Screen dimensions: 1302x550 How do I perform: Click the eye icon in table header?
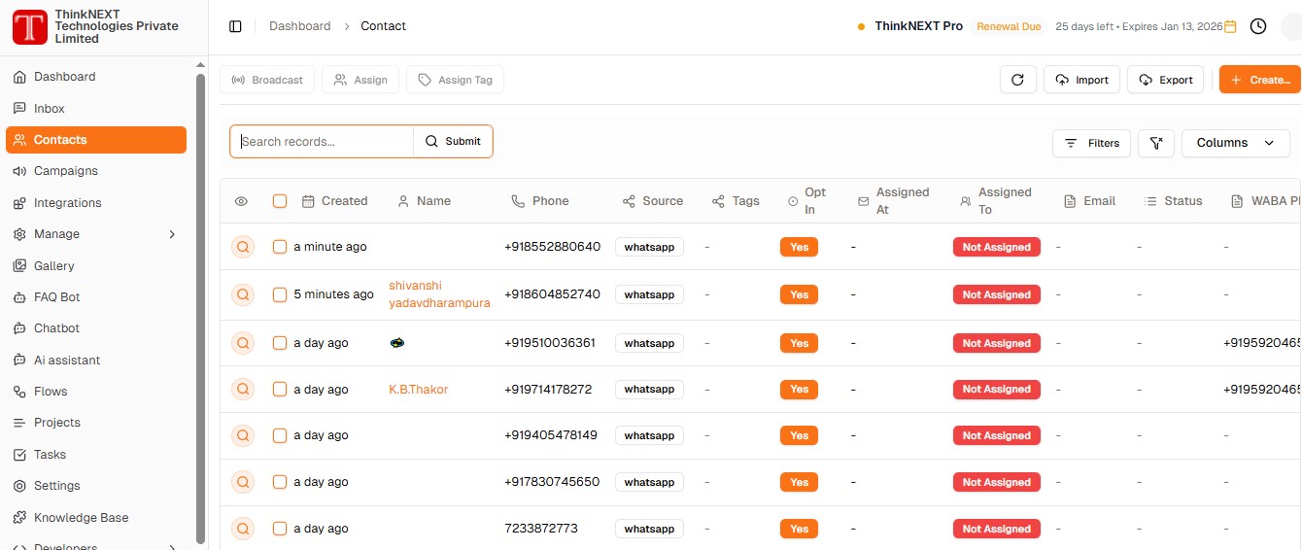click(x=241, y=201)
